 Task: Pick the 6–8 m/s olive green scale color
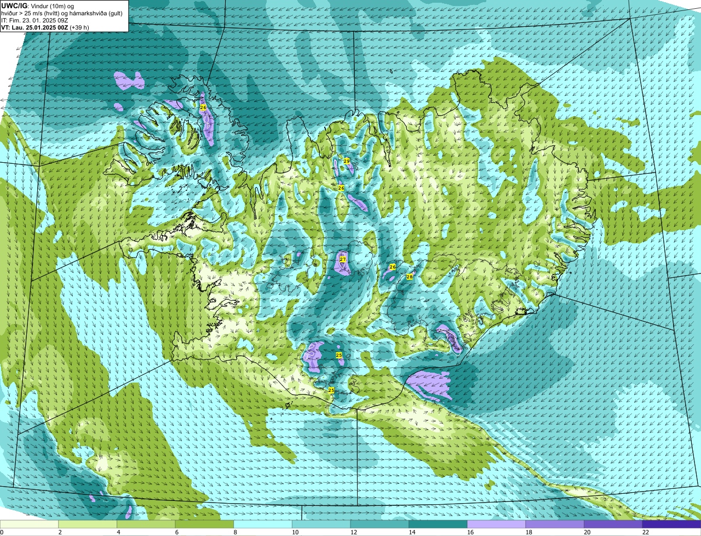[204, 524]
